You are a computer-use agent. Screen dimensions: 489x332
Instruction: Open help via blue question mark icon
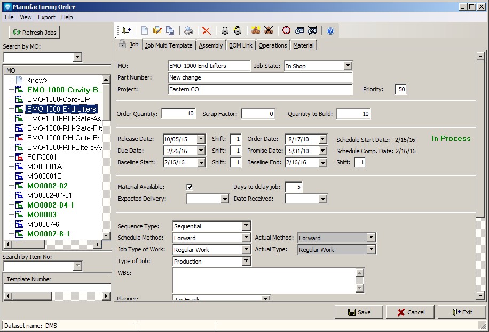pyautogui.click(x=330, y=31)
